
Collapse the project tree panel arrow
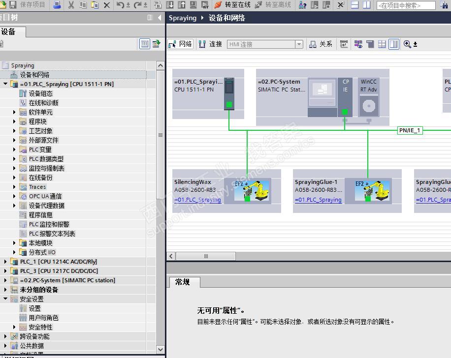160,18
